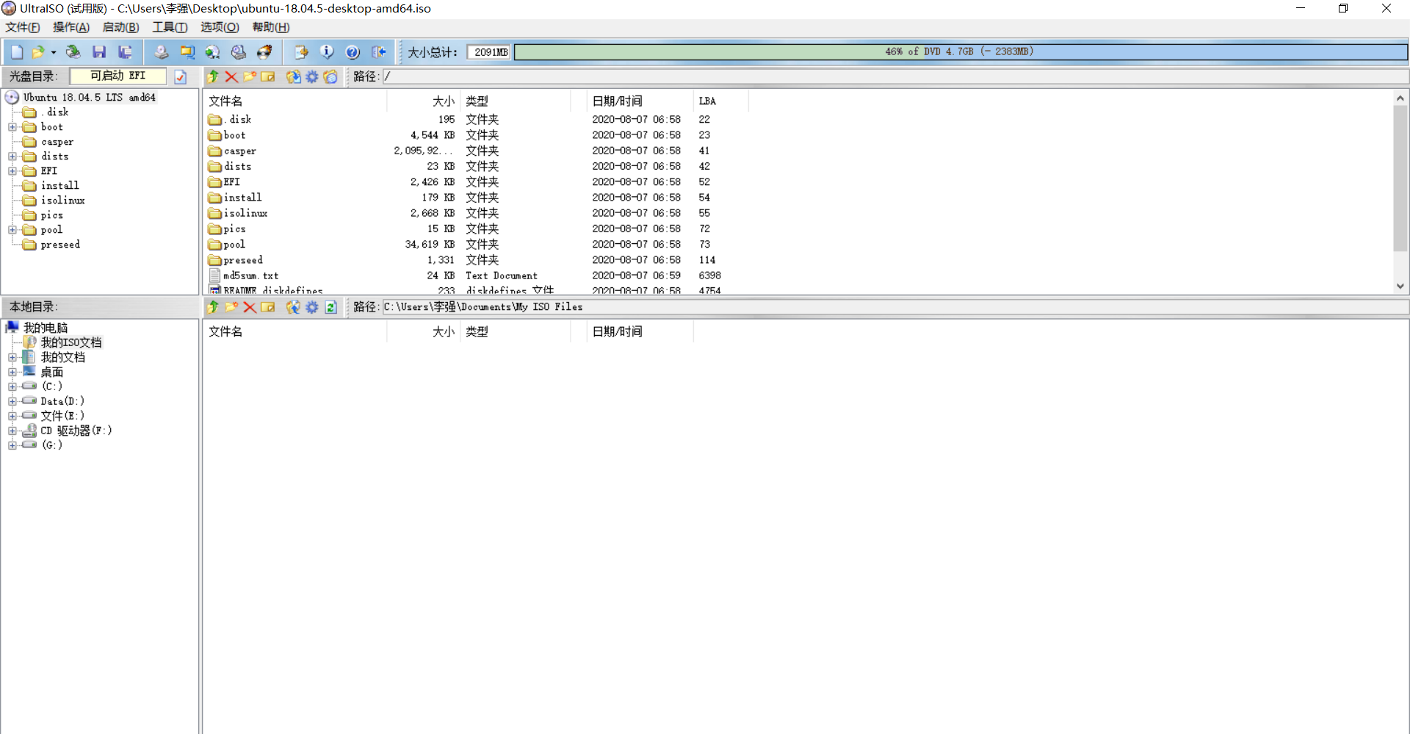This screenshot has width=1410, height=734.
Task: Click the rename icon in disc toolbar
Action: pos(268,76)
